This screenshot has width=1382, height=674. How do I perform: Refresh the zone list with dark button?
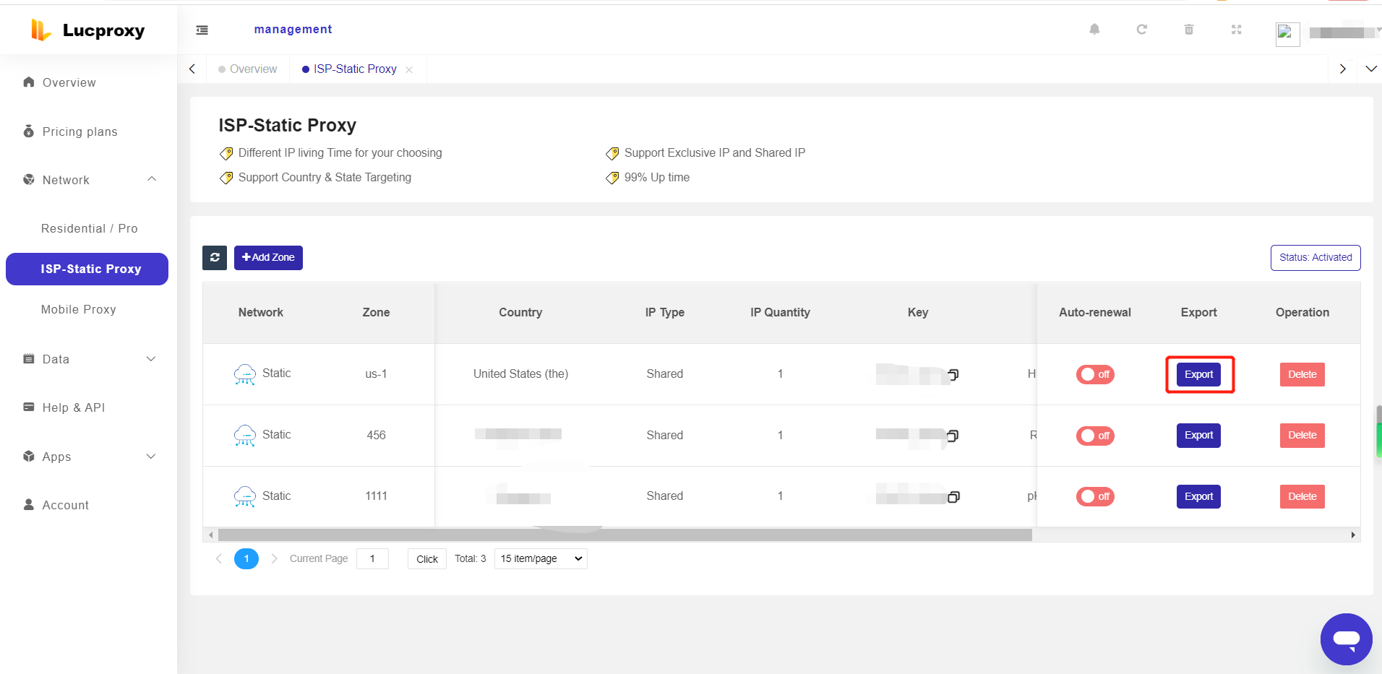(x=215, y=257)
